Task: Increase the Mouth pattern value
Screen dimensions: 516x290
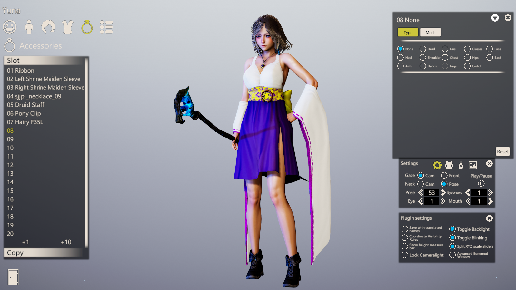Action: (490, 201)
